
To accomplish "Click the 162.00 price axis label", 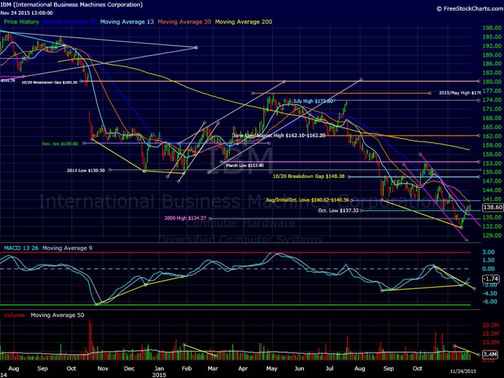I will click(492, 136).
